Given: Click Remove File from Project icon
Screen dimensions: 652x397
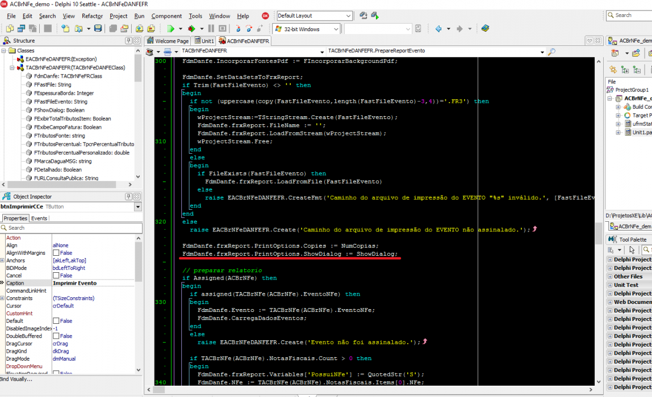Looking at the screenshot, I should (x=151, y=29).
